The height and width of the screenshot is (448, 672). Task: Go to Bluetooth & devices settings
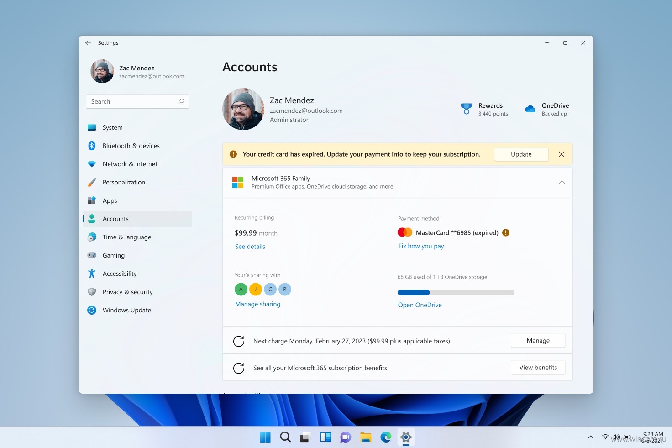click(x=137, y=146)
